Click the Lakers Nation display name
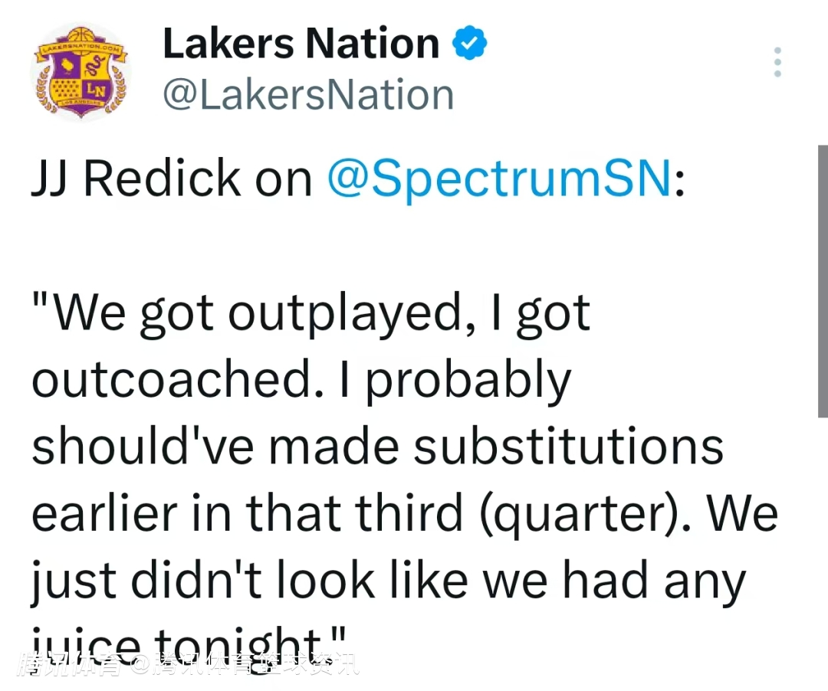The width and height of the screenshot is (828, 691). (x=301, y=44)
